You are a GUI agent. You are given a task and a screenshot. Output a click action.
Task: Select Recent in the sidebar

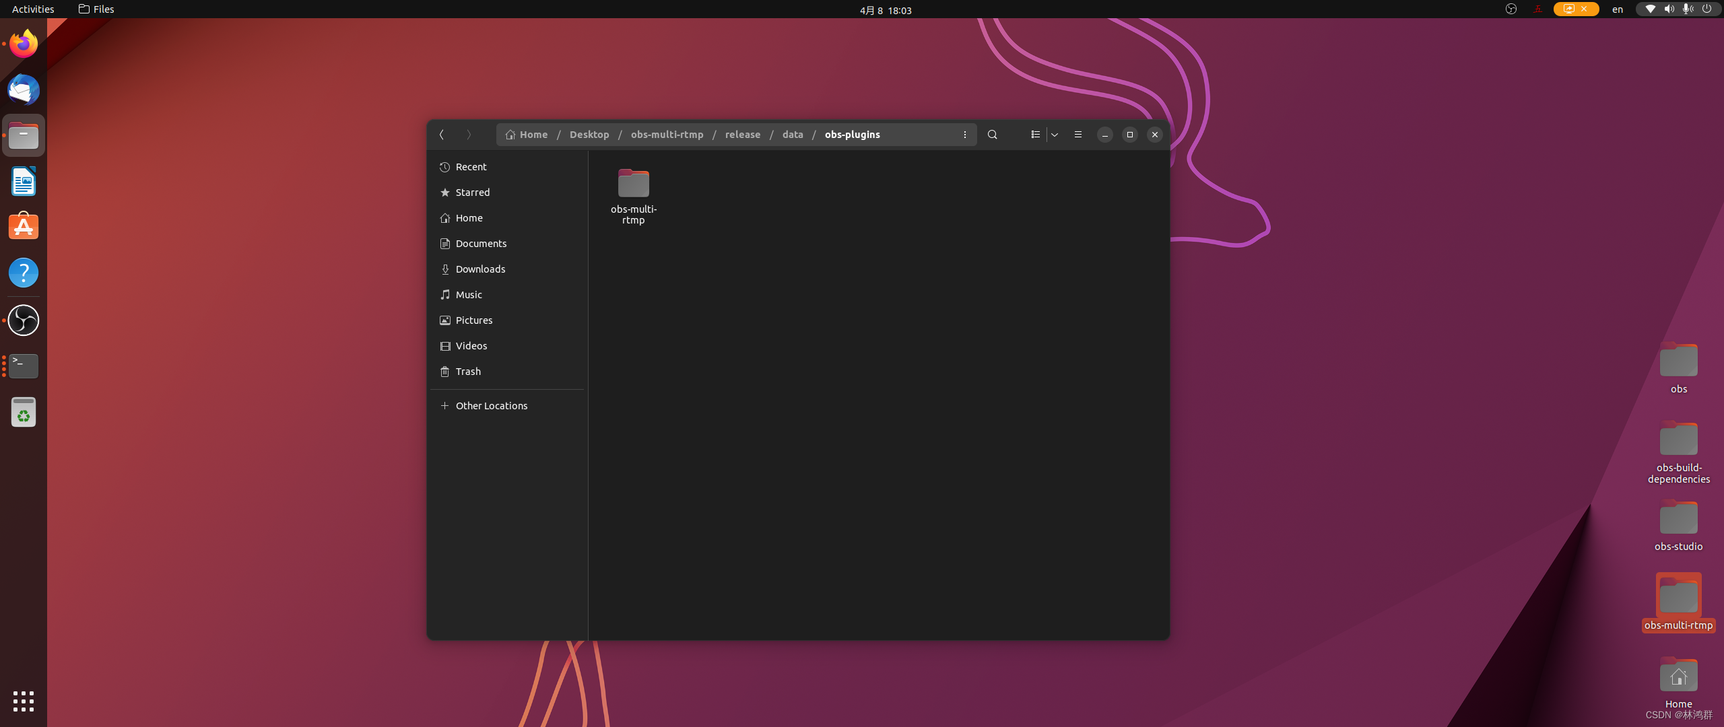507,167
